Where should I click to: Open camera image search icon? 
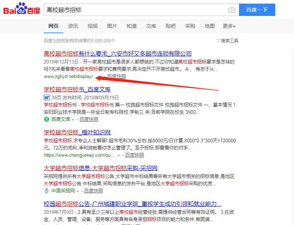pyautogui.click(x=232, y=10)
